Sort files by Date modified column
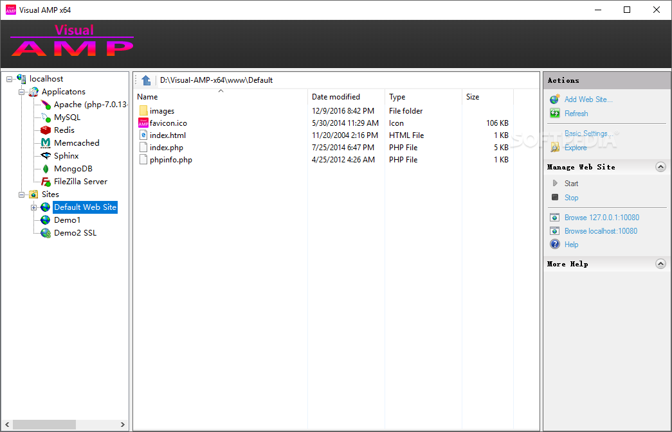The width and height of the screenshot is (672, 432). (346, 97)
